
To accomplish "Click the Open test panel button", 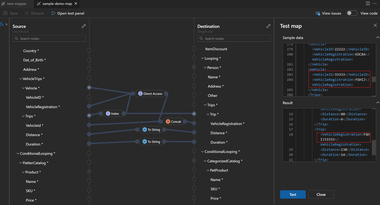I will point(68,13).
